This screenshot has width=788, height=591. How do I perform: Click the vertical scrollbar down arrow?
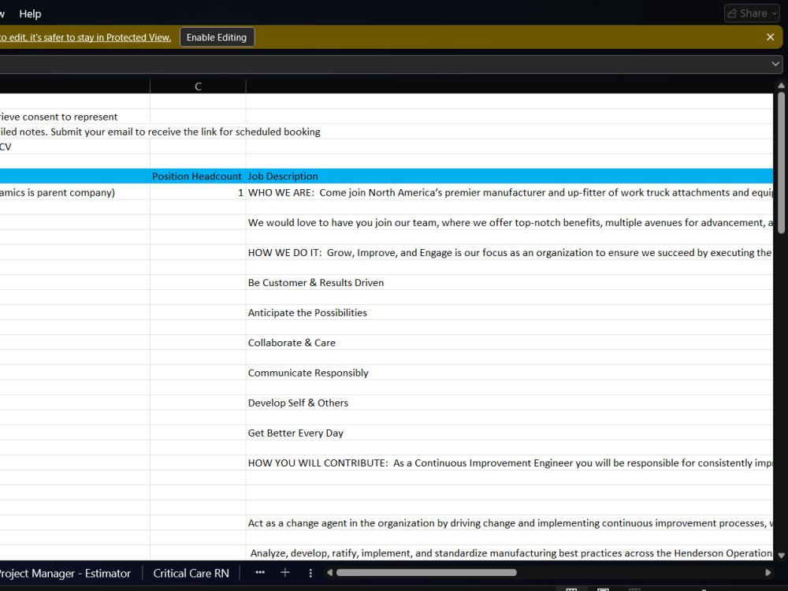(x=781, y=556)
